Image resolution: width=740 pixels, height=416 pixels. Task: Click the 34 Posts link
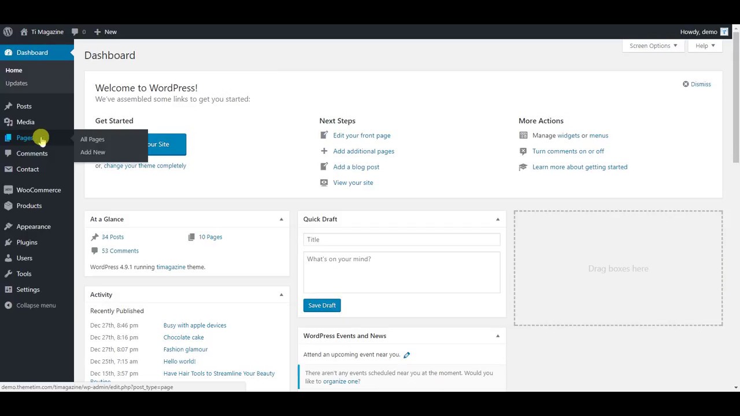pyautogui.click(x=113, y=237)
